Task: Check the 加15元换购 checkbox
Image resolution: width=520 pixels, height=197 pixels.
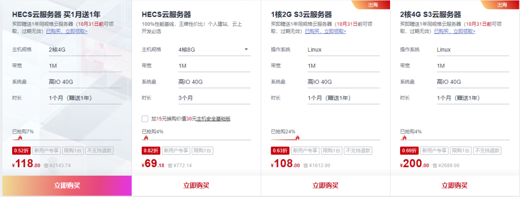Action: 145,119
